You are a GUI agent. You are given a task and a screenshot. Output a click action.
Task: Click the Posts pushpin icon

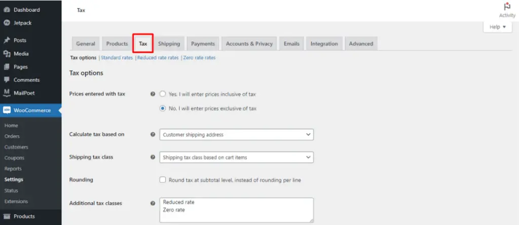7,41
